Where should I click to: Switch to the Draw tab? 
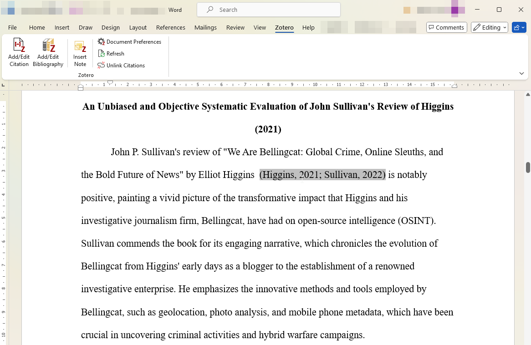click(85, 27)
